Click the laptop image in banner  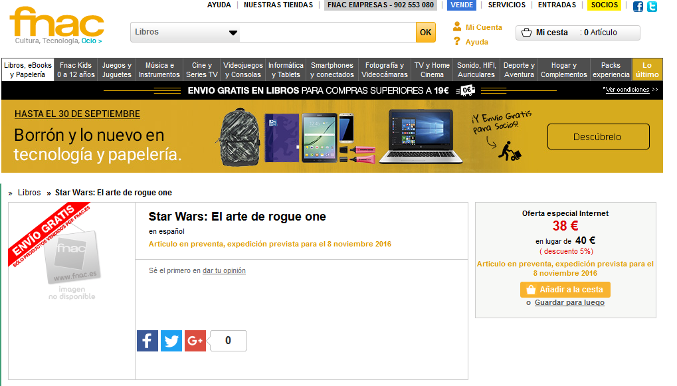421,136
